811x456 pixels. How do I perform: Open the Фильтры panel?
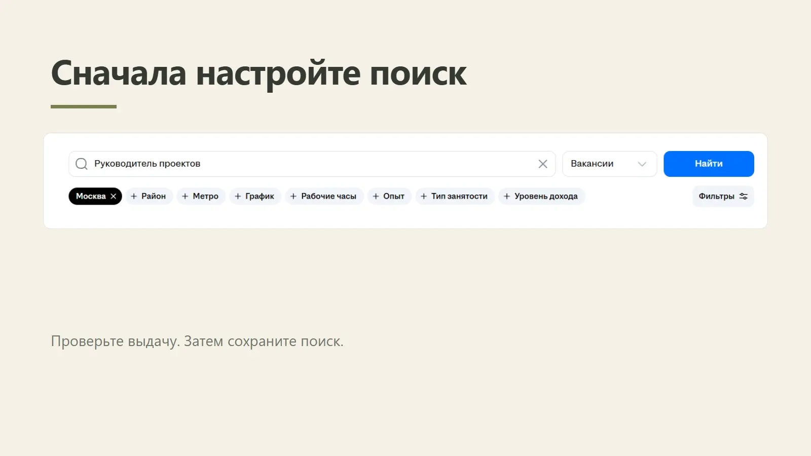pyautogui.click(x=723, y=196)
